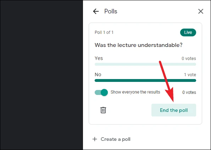Click the 0 votes text beside the toggle
This screenshot has width=211, height=150.
coord(189,92)
